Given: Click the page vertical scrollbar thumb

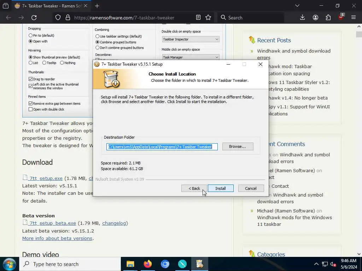Looking at the screenshot, I should click(359, 34).
